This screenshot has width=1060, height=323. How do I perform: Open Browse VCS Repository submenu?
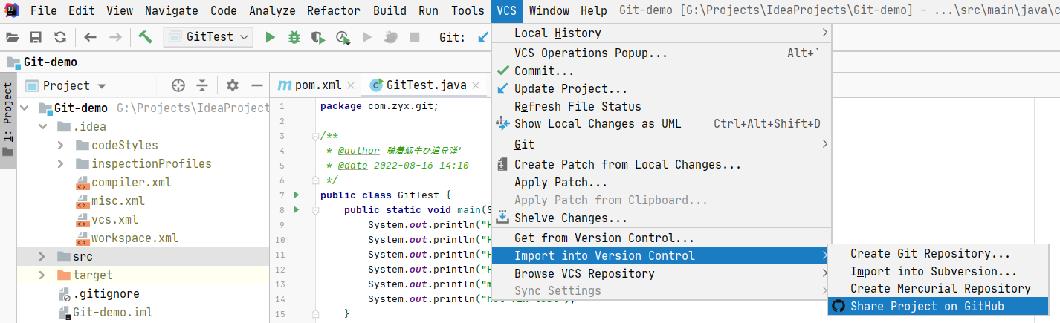point(662,273)
